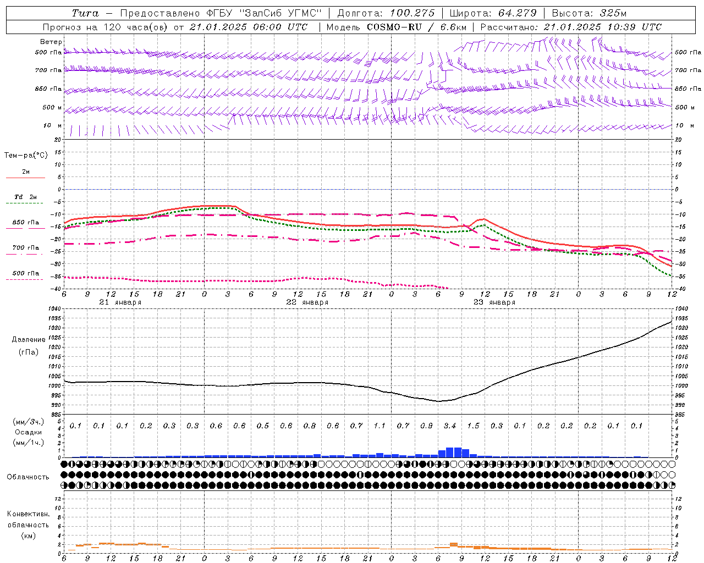Select the "Тем-ра(°C)" temperature axis title
Viewport: 704px width, 563px height.
point(26,155)
